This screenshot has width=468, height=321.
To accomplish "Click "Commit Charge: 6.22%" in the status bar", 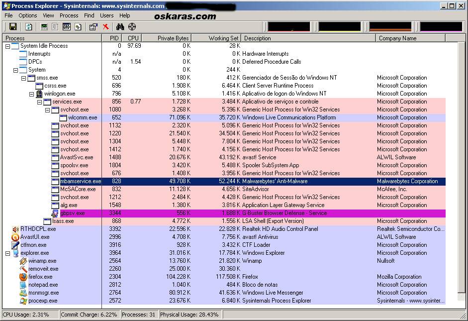I will [89, 315].
